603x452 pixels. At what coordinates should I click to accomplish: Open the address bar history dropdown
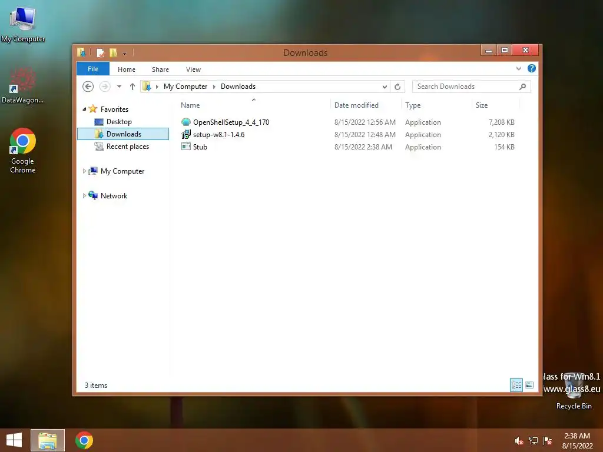pos(384,87)
